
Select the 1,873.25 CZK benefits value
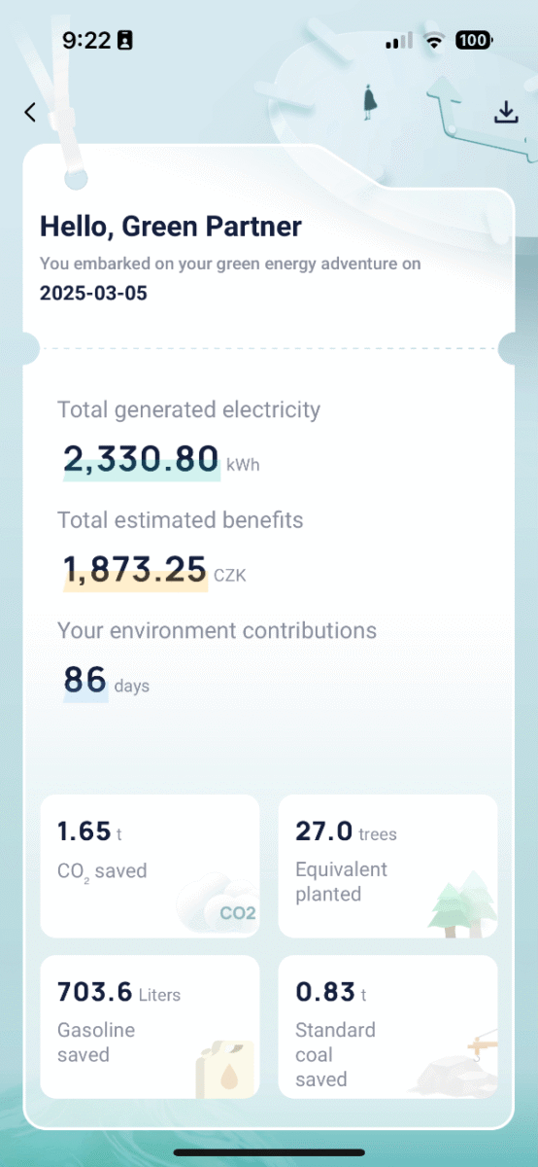(154, 570)
